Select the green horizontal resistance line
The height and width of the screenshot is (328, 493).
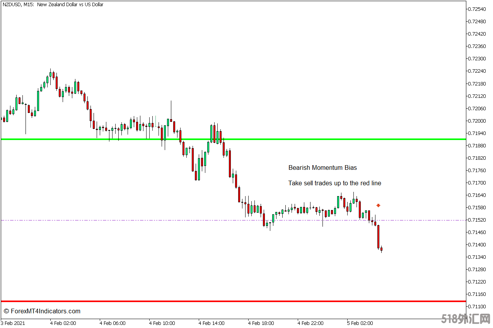[233, 139]
